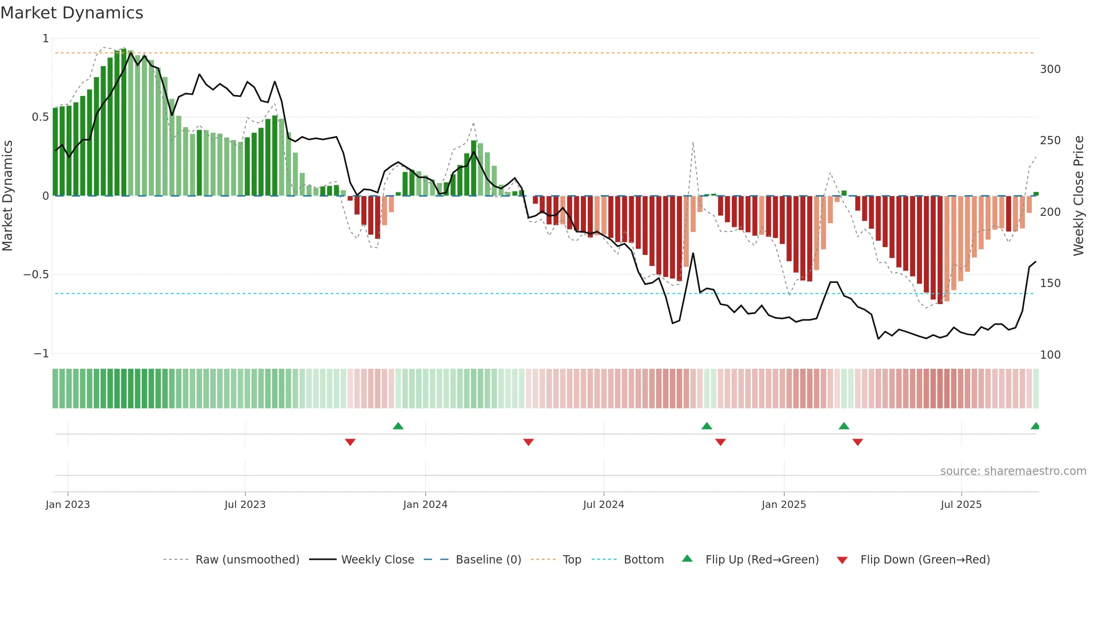Screen dimensions: 1102x620
Task: Select the flip-down marker in spring 2024
Action: pos(529,442)
